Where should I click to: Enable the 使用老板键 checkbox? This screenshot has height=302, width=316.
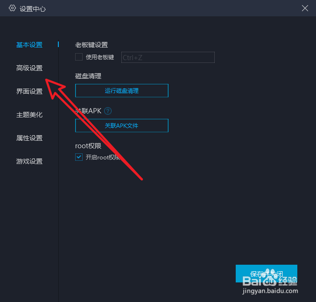(x=79, y=57)
